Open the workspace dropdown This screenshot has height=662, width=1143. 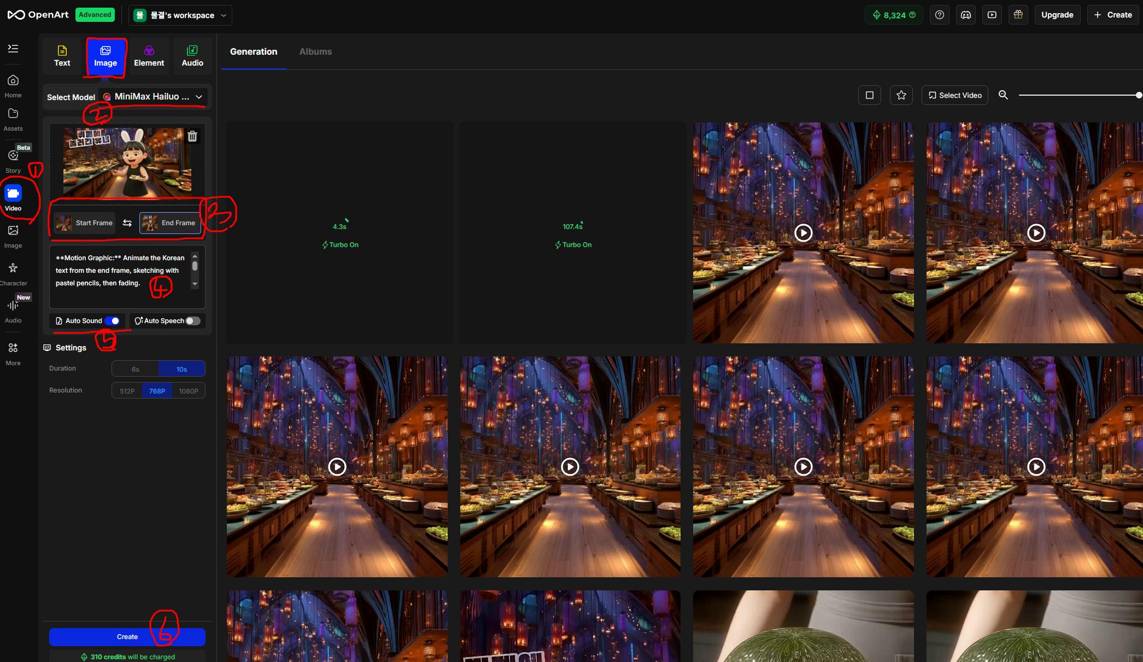click(180, 15)
